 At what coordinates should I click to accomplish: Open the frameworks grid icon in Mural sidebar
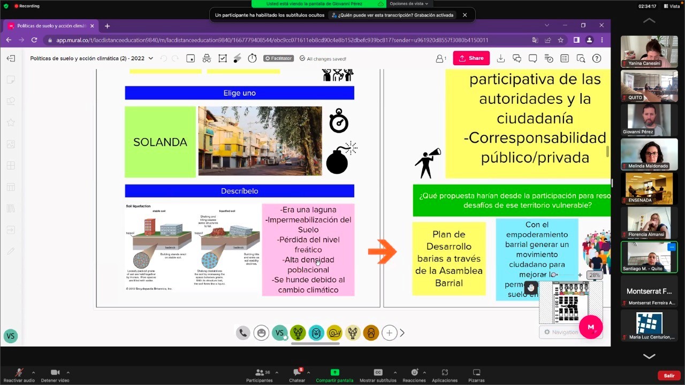11,165
